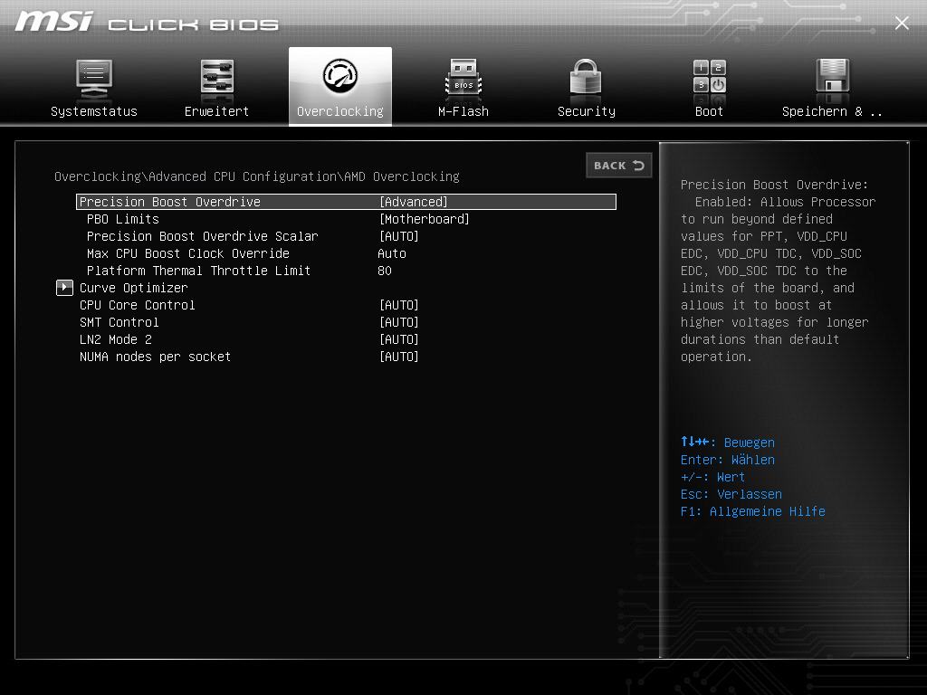
Task: Select the PBO Limits label
Action: click(x=123, y=219)
